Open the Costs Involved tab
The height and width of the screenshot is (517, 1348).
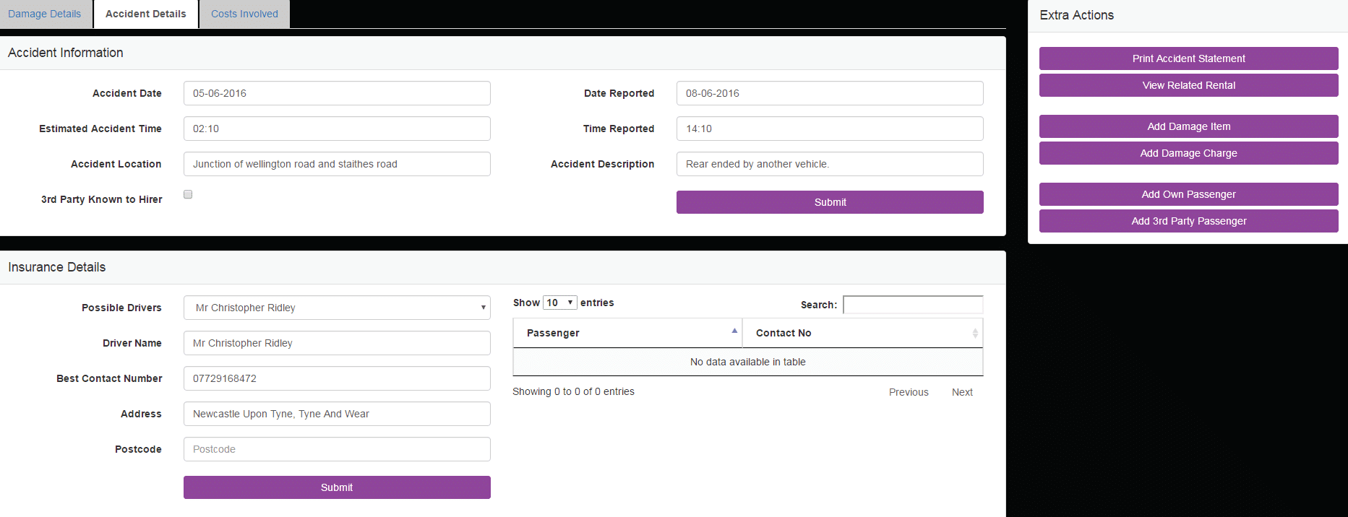click(x=244, y=14)
